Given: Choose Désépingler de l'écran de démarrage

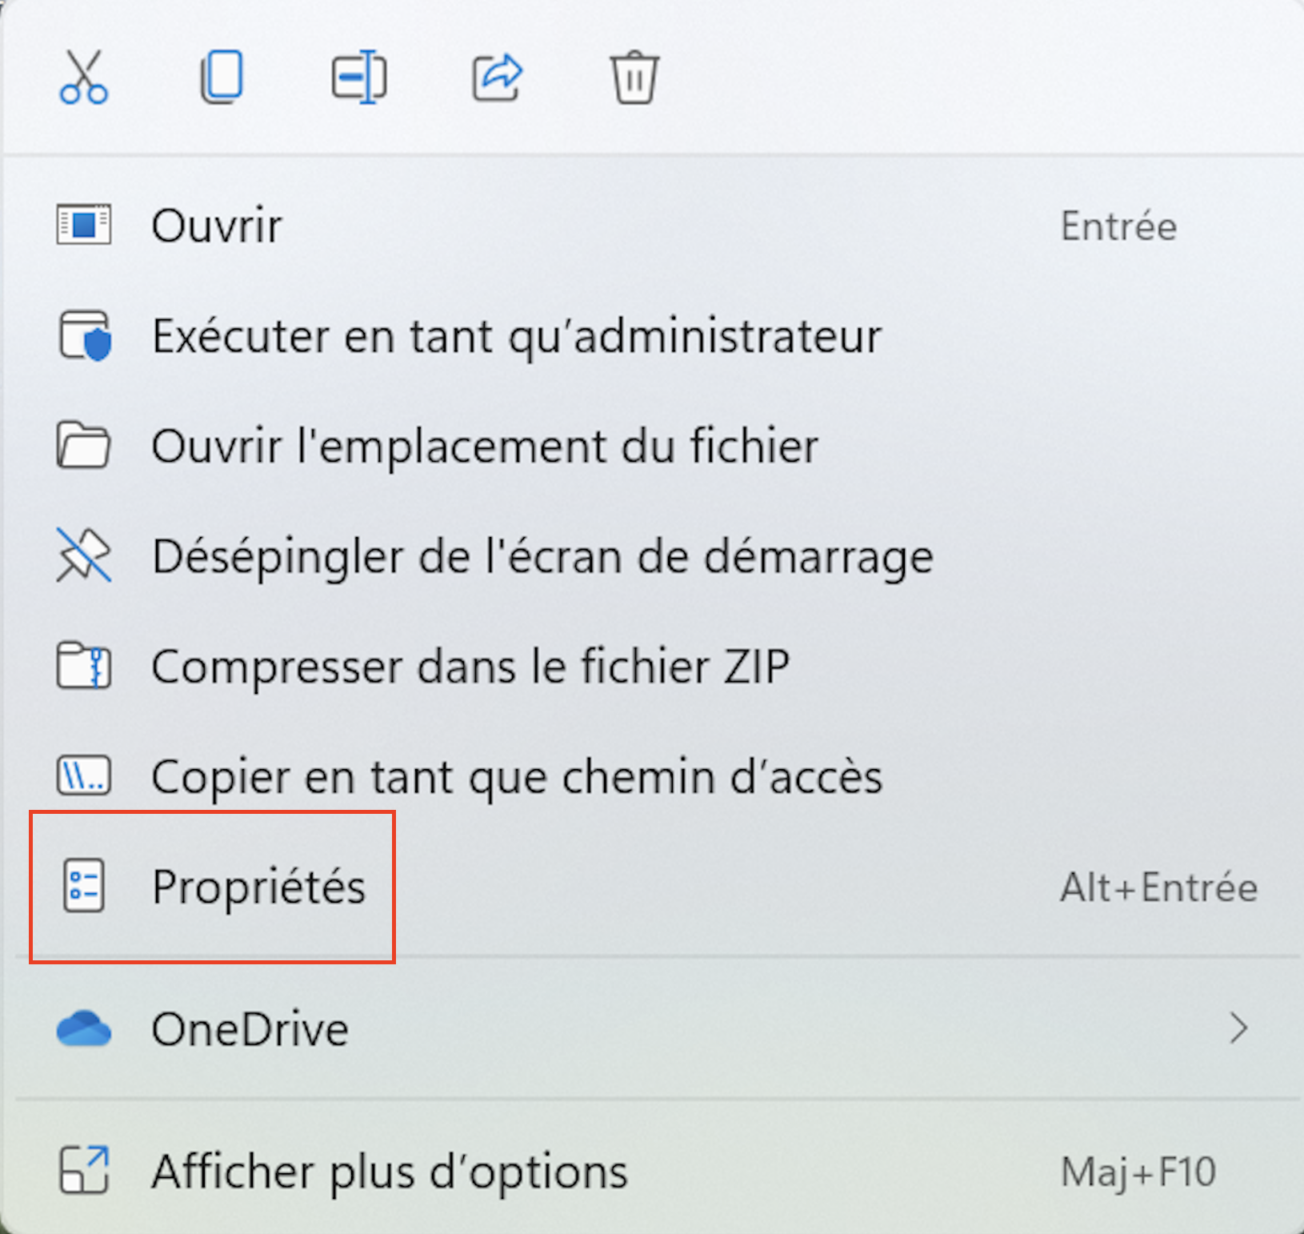Looking at the screenshot, I should point(542,556).
